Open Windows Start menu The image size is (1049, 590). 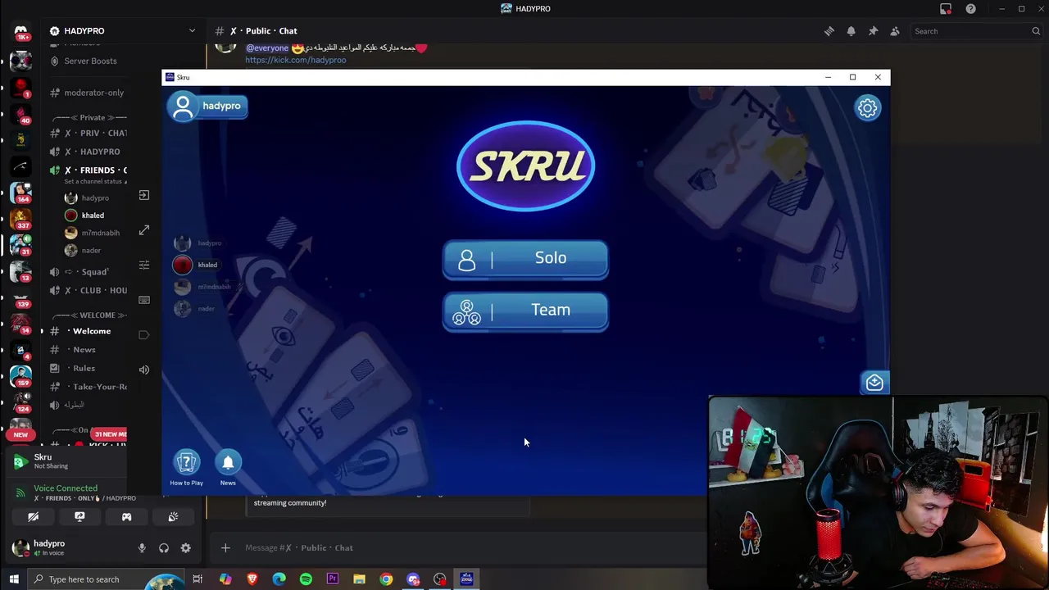pyautogui.click(x=13, y=579)
